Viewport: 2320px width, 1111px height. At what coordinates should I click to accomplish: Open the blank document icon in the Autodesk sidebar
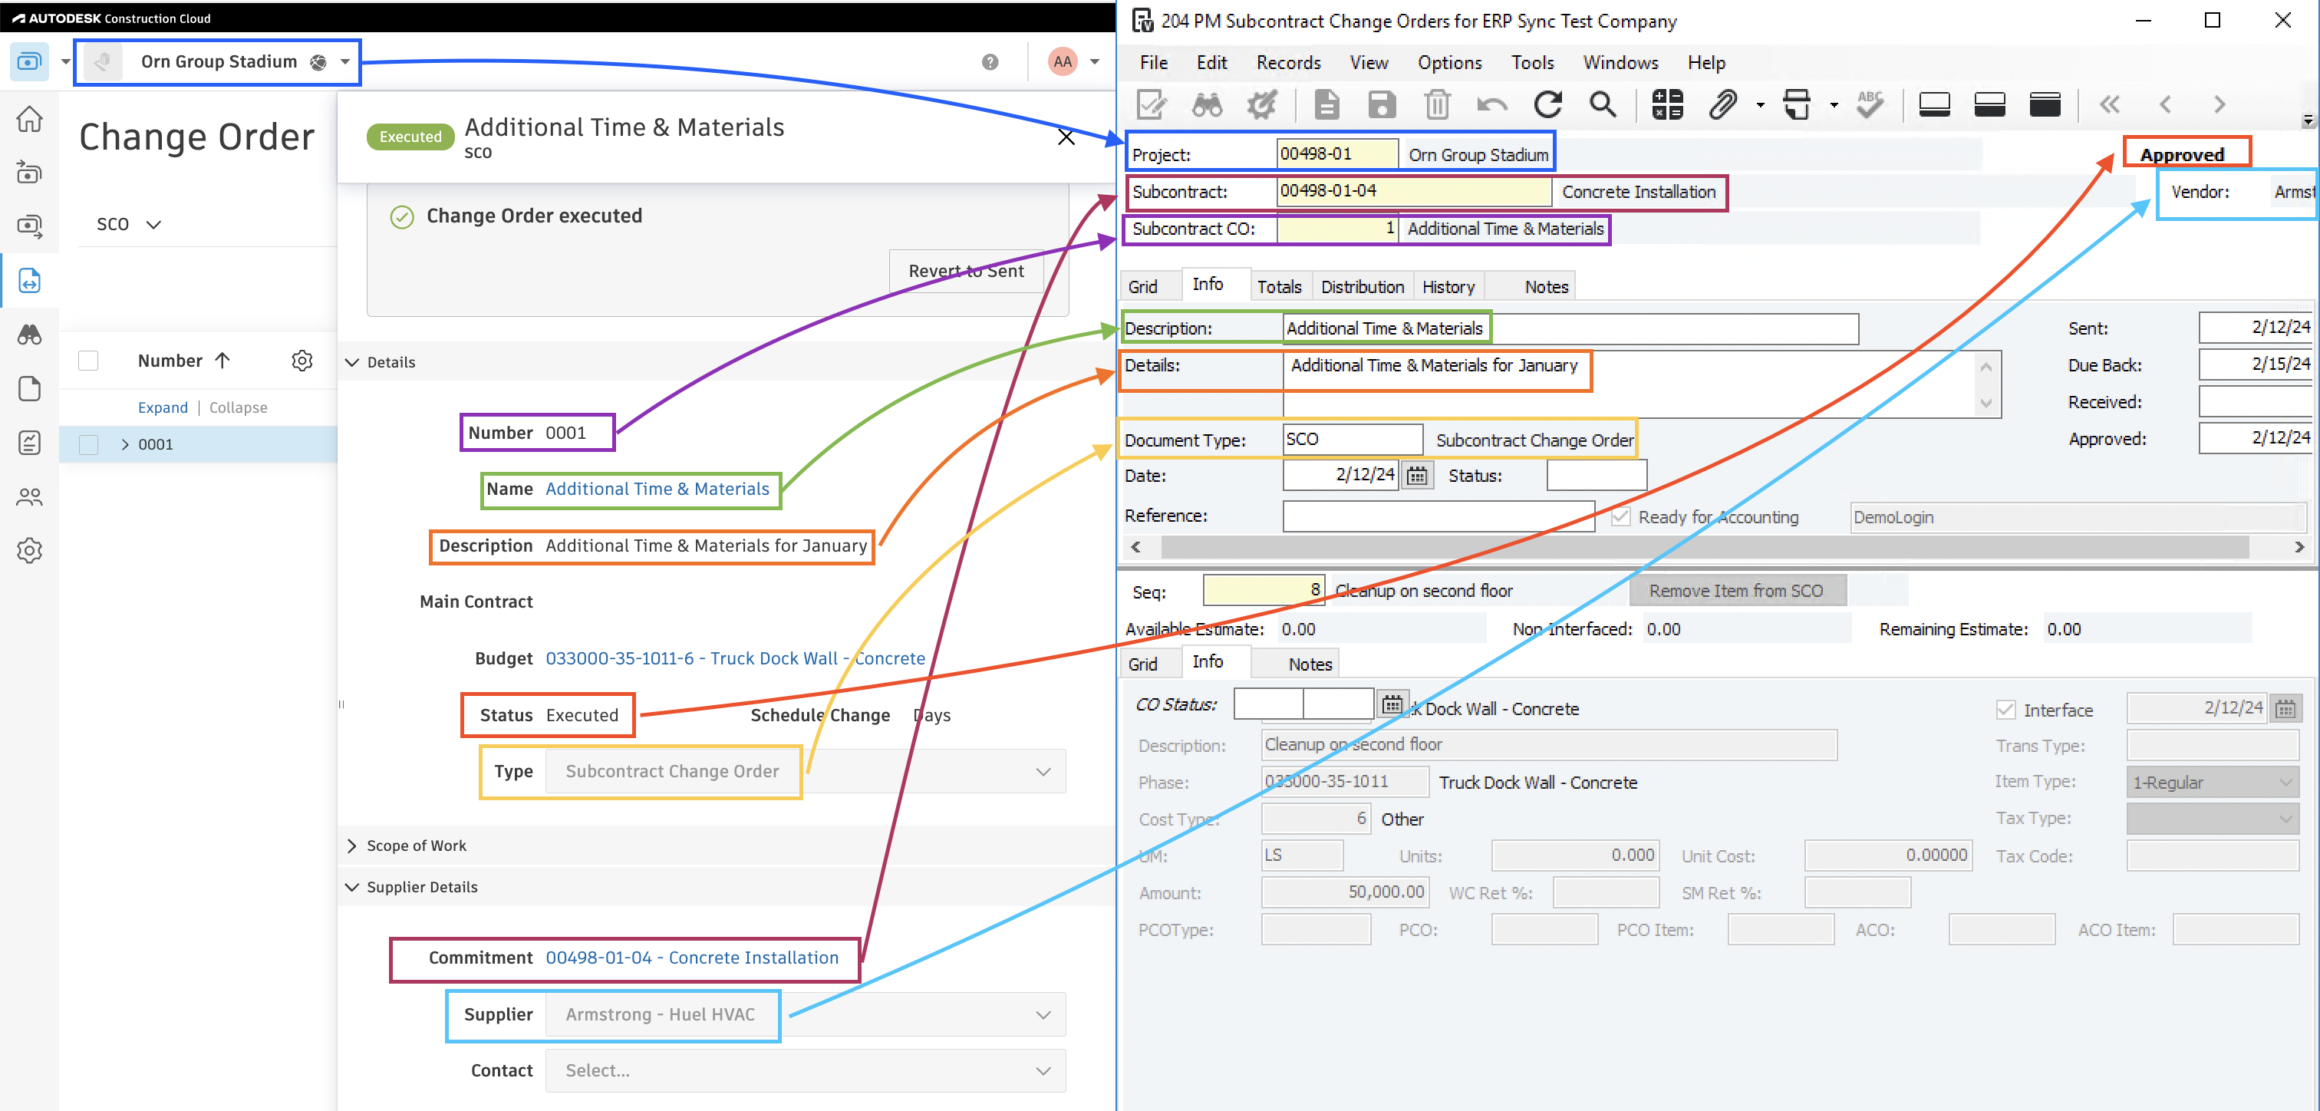tap(30, 388)
